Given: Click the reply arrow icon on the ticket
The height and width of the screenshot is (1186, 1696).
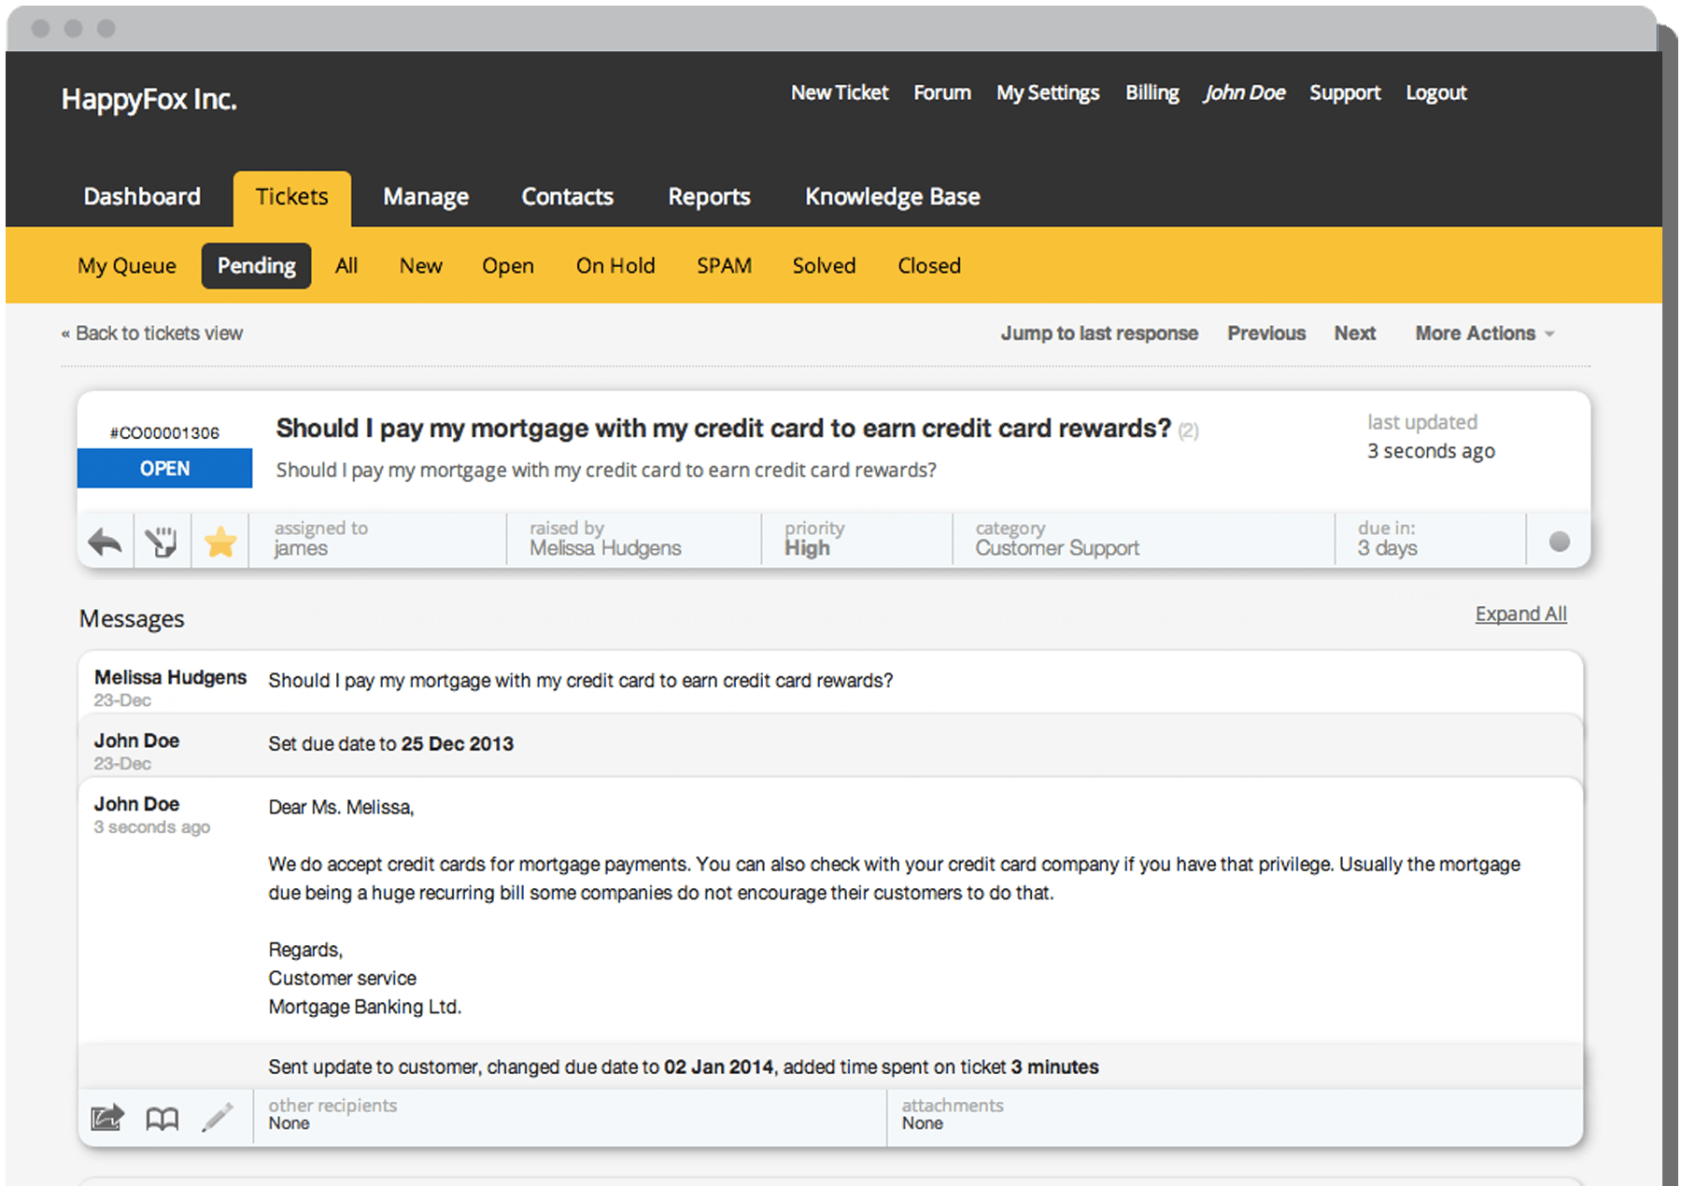Looking at the screenshot, I should [105, 540].
